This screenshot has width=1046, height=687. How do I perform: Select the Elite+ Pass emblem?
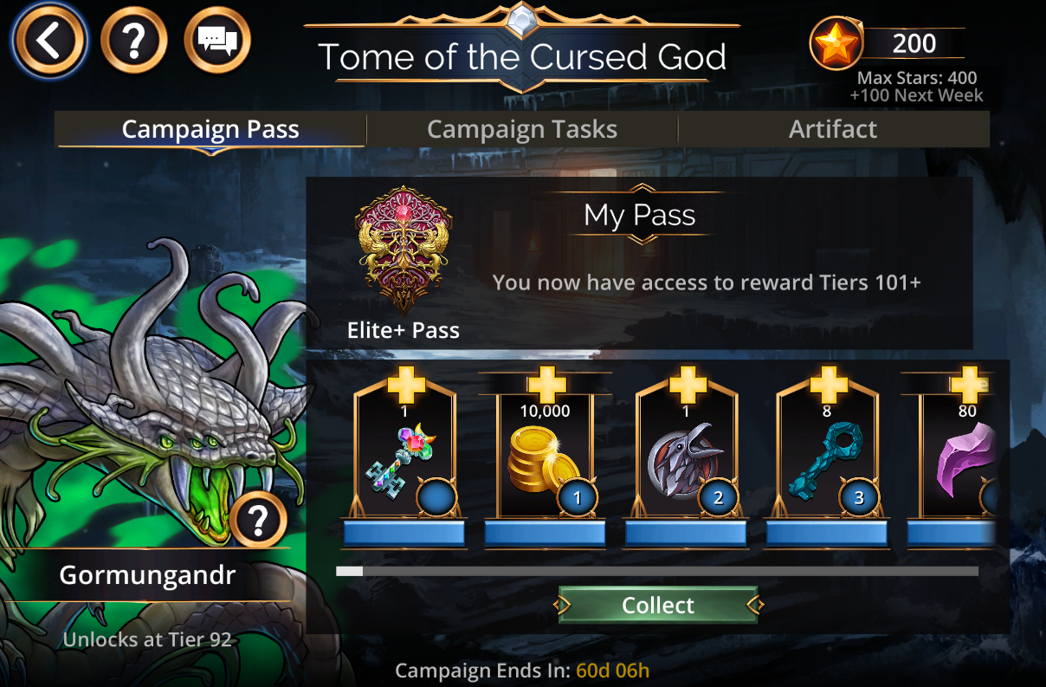(x=403, y=250)
